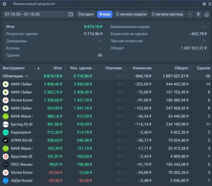This screenshot has width=212, height=186.
Task: Click the date range field 07.10.26 – 07.10.26
Action: pyautogui.click(x=39, y=14)
